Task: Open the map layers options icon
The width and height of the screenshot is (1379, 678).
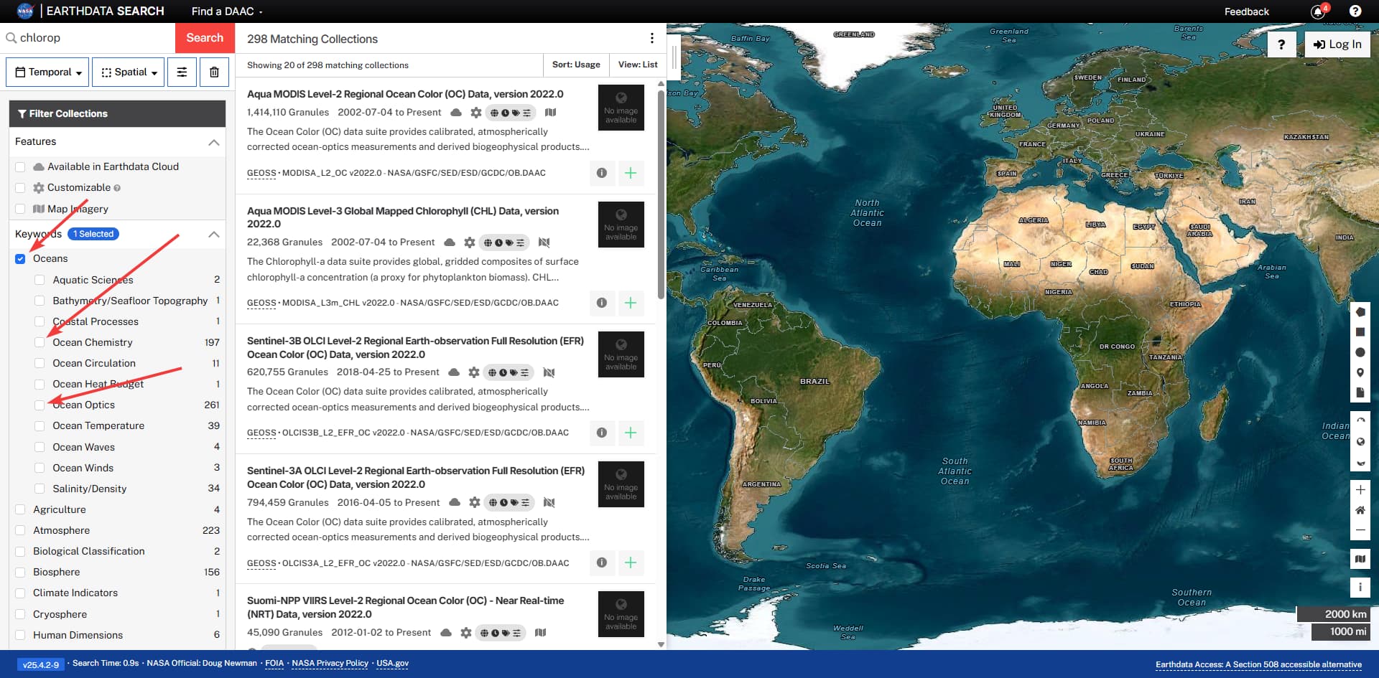Action: 1360,559
